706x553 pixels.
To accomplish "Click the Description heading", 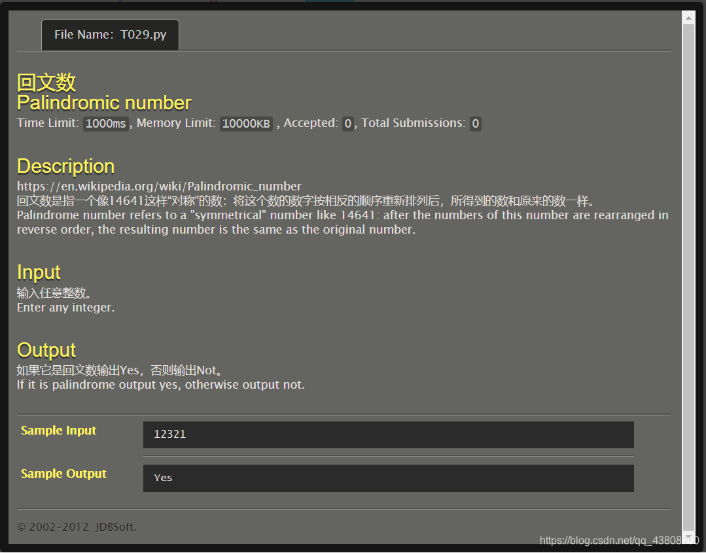I will click(x=65, y=166).
